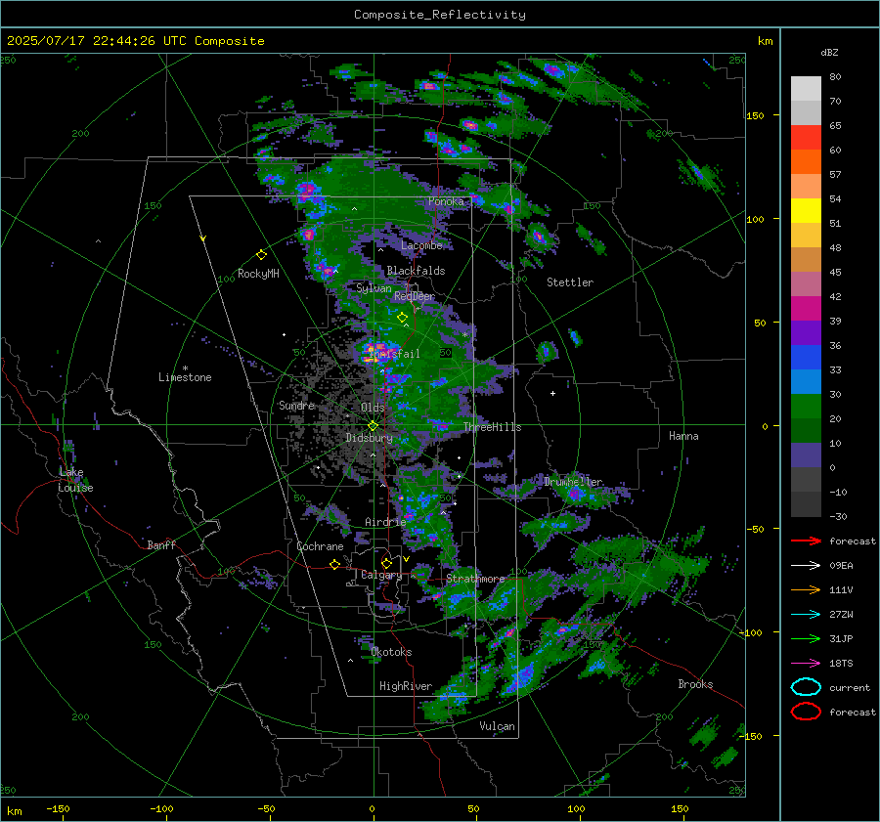Click white plus marker west of Hanna
Viewport: 880px width, 822px height.
[x=552, y=393]
